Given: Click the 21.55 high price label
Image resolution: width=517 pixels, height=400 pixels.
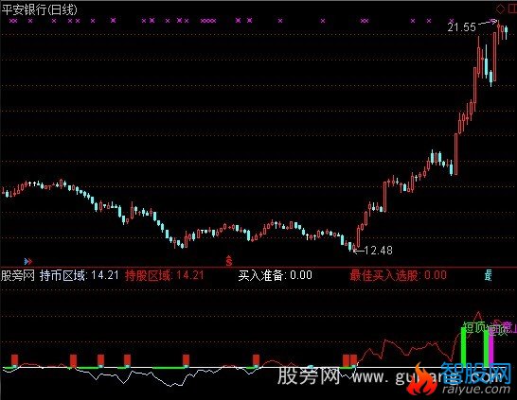Looking at the screenshot, I should point(462,27).
